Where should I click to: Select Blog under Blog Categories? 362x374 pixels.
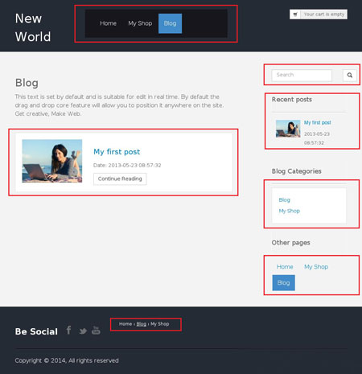click(284, 200)
